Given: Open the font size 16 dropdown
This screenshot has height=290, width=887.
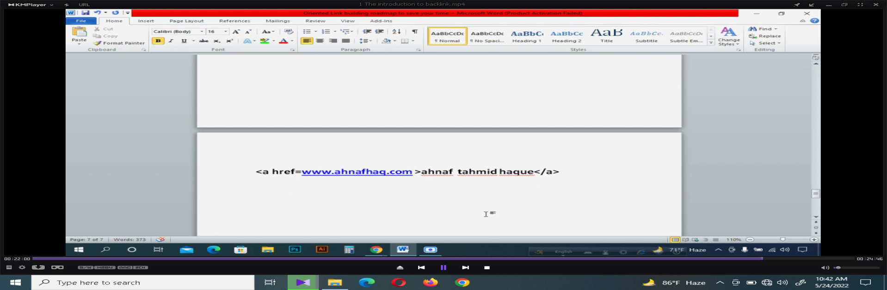Looking at the screenshot, I should point(226,31).
